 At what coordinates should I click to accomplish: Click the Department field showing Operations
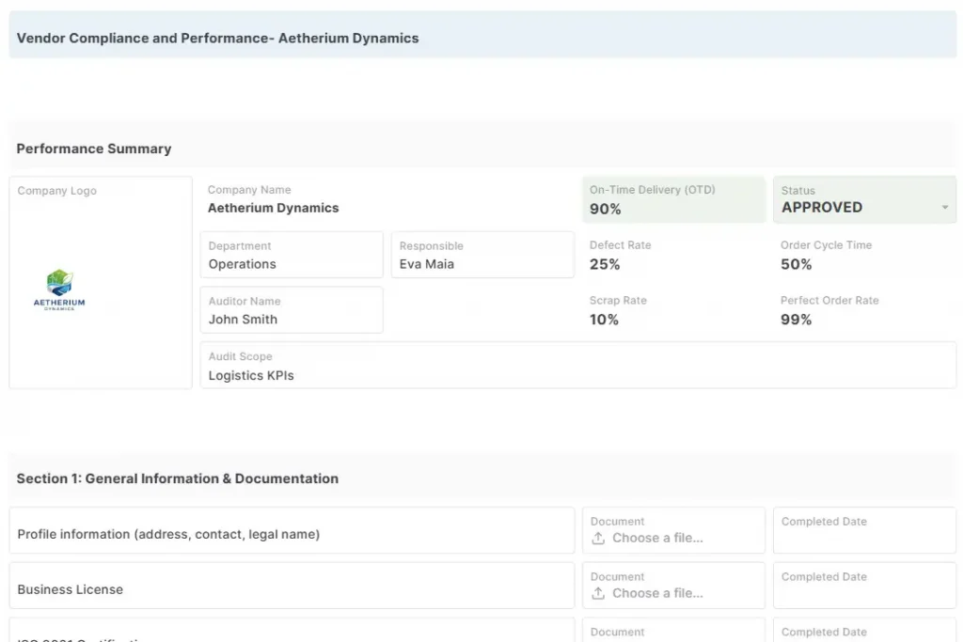pos(291,255)
